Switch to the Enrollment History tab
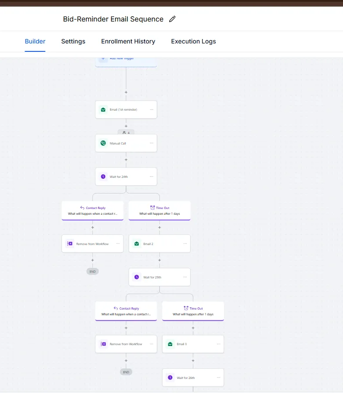Screen dimensions: 343x393 [128, 41]
